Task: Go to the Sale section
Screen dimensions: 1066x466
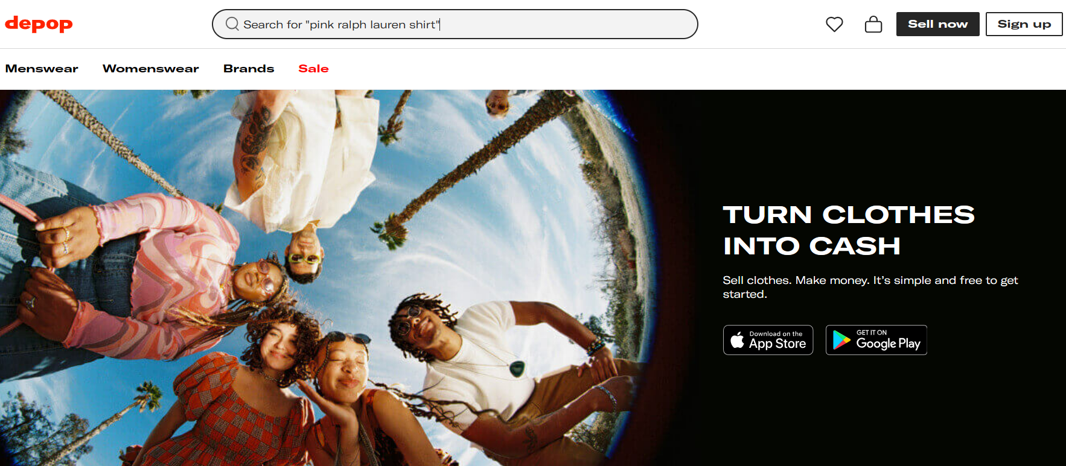Action: pos(313,69)
